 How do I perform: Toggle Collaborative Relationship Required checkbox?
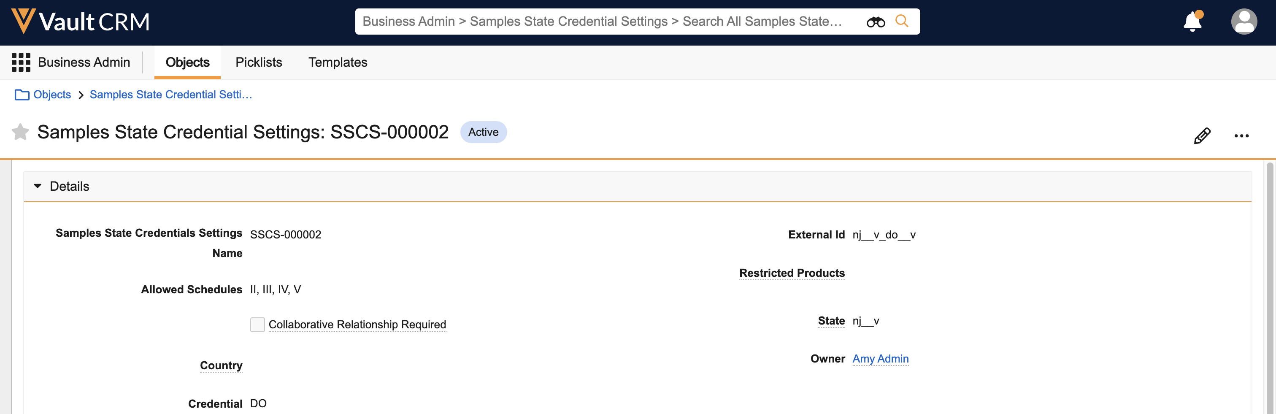(257, 325)
